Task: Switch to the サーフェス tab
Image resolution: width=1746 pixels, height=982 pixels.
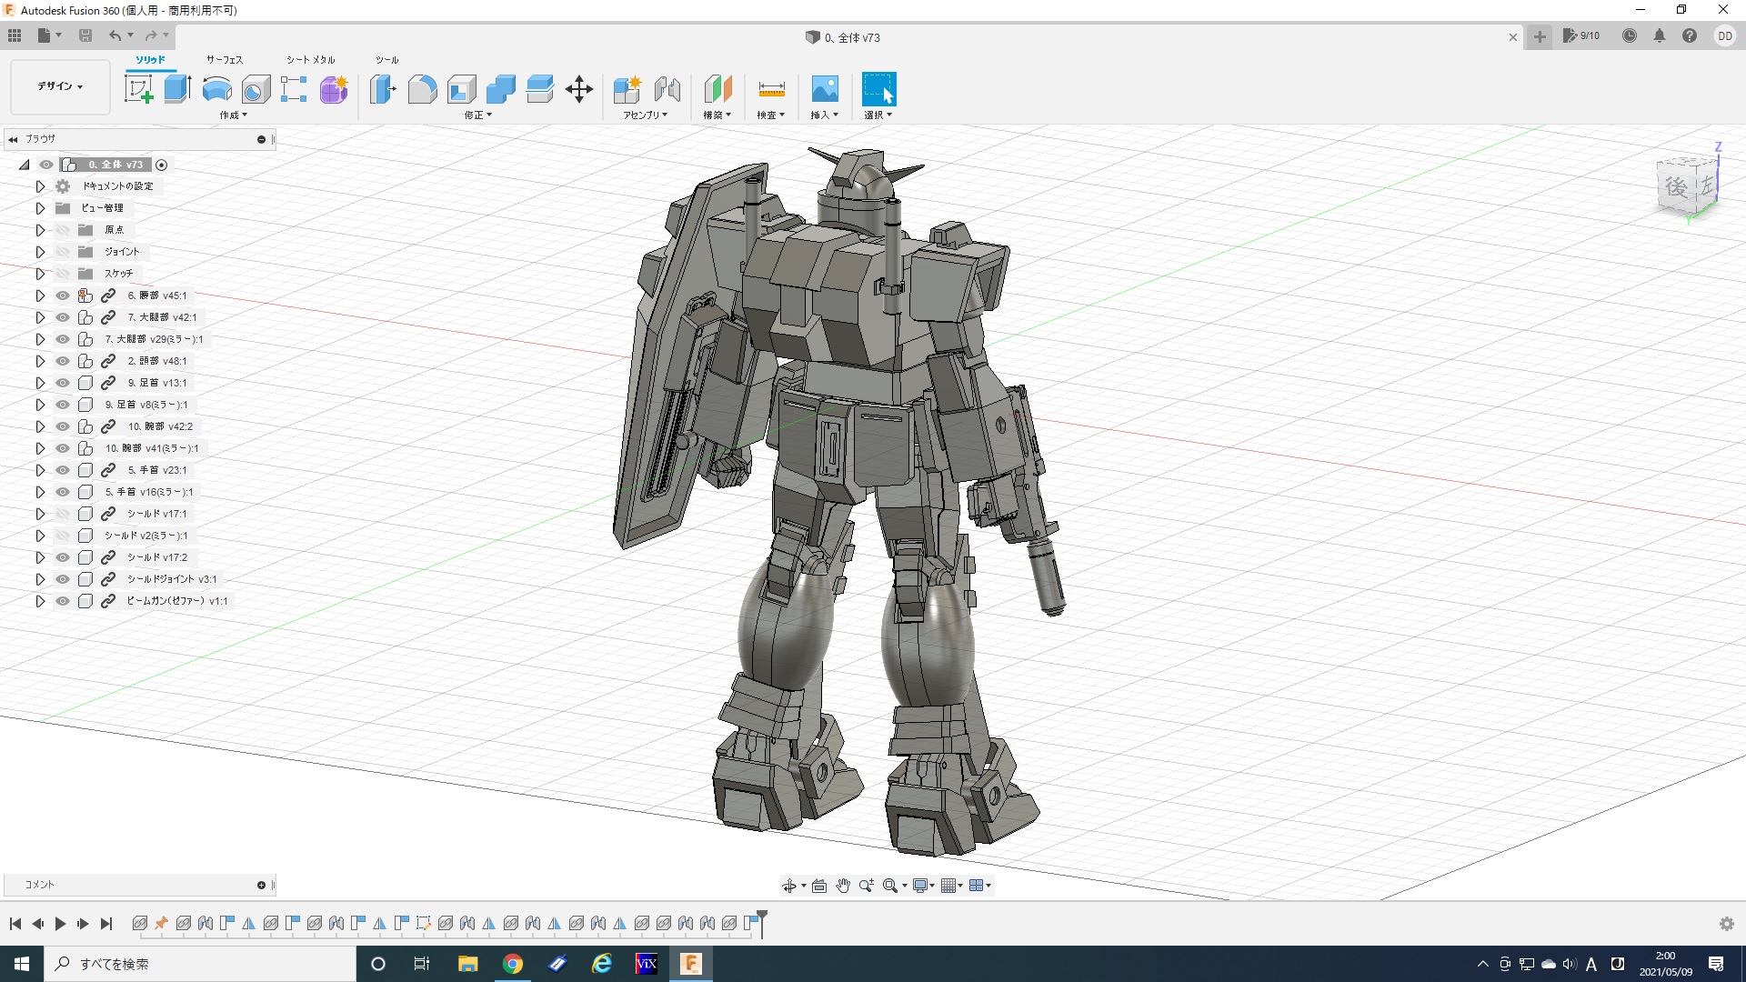Action: 224,60
